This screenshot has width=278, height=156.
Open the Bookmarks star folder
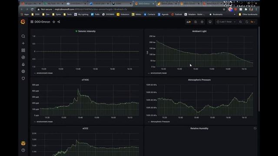tap(216, 14)
